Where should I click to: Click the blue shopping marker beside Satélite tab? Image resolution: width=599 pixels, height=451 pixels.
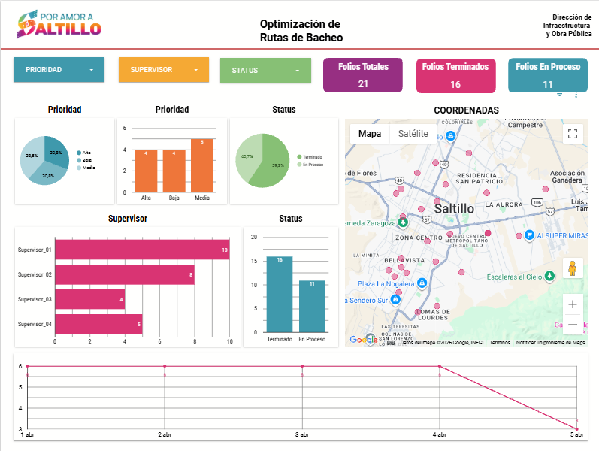tap(450, 136)
